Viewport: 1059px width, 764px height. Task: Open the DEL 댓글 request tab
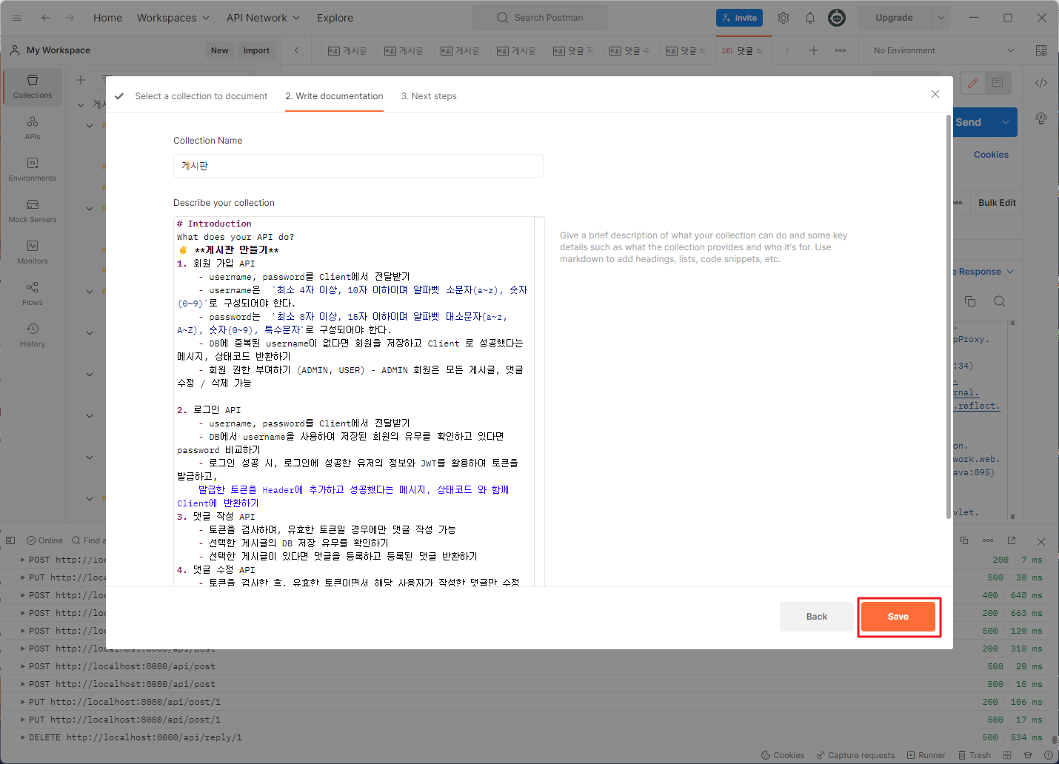click(743, 50)
